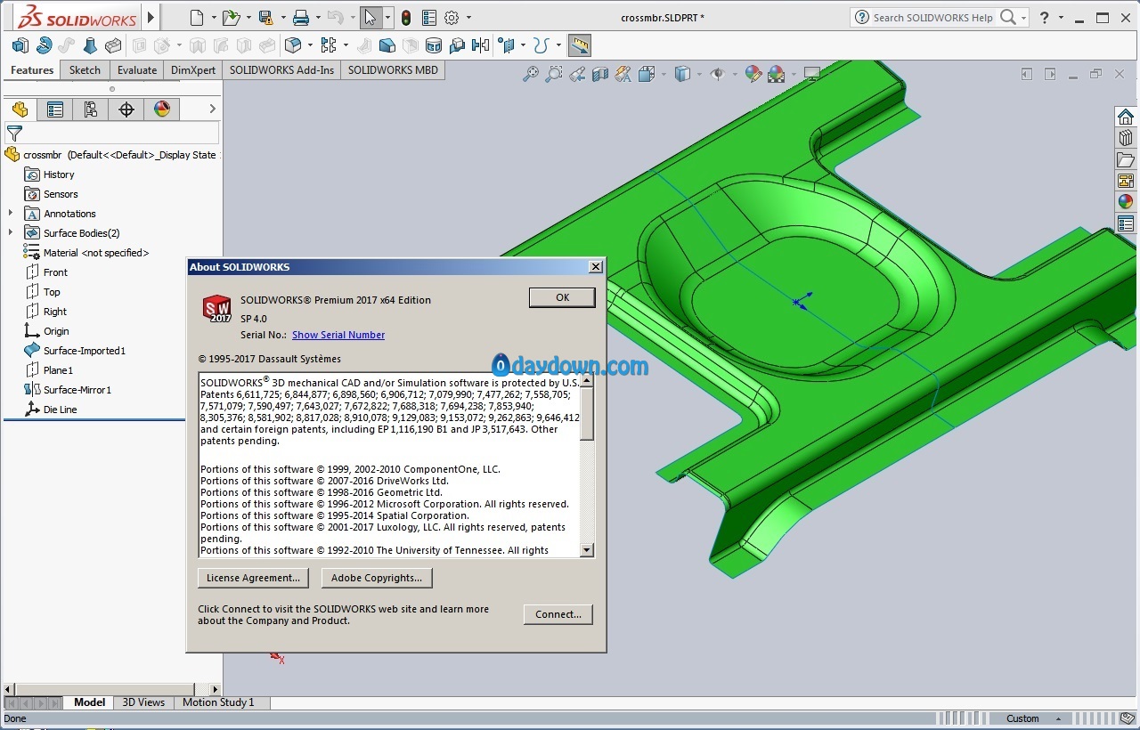The image size is (1140, 730).
Task: Switch to the Evaluate tab
Action: pyautogui.click(x=137, y=70)
